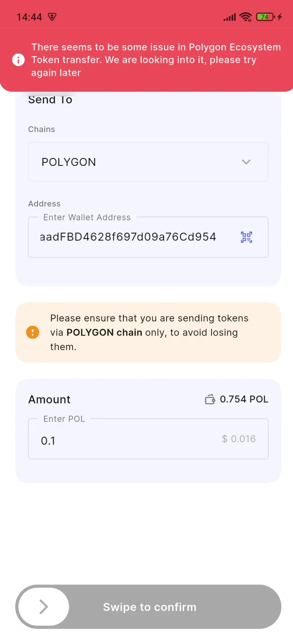Tap the wallet balance icon
The height and width of the screenshot is (638, 293).
[x=210, y=400]
